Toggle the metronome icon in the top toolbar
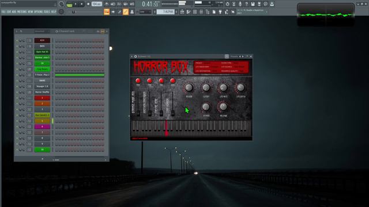This screenshot has width=369, height=207. point(107,4)
